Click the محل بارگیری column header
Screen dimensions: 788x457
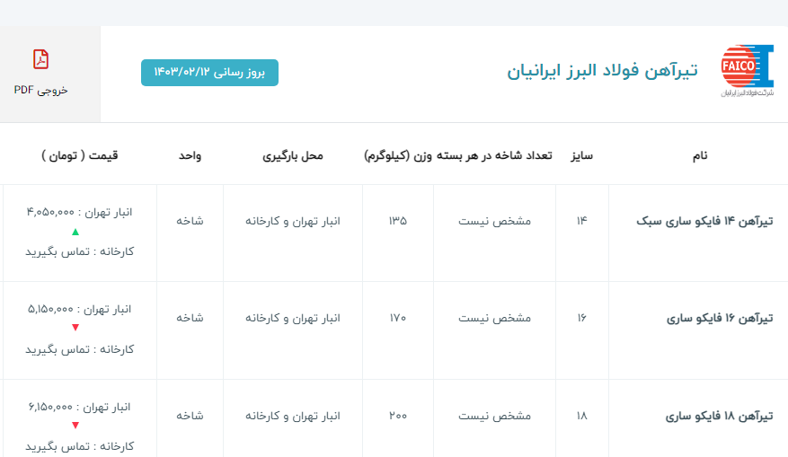292,155
